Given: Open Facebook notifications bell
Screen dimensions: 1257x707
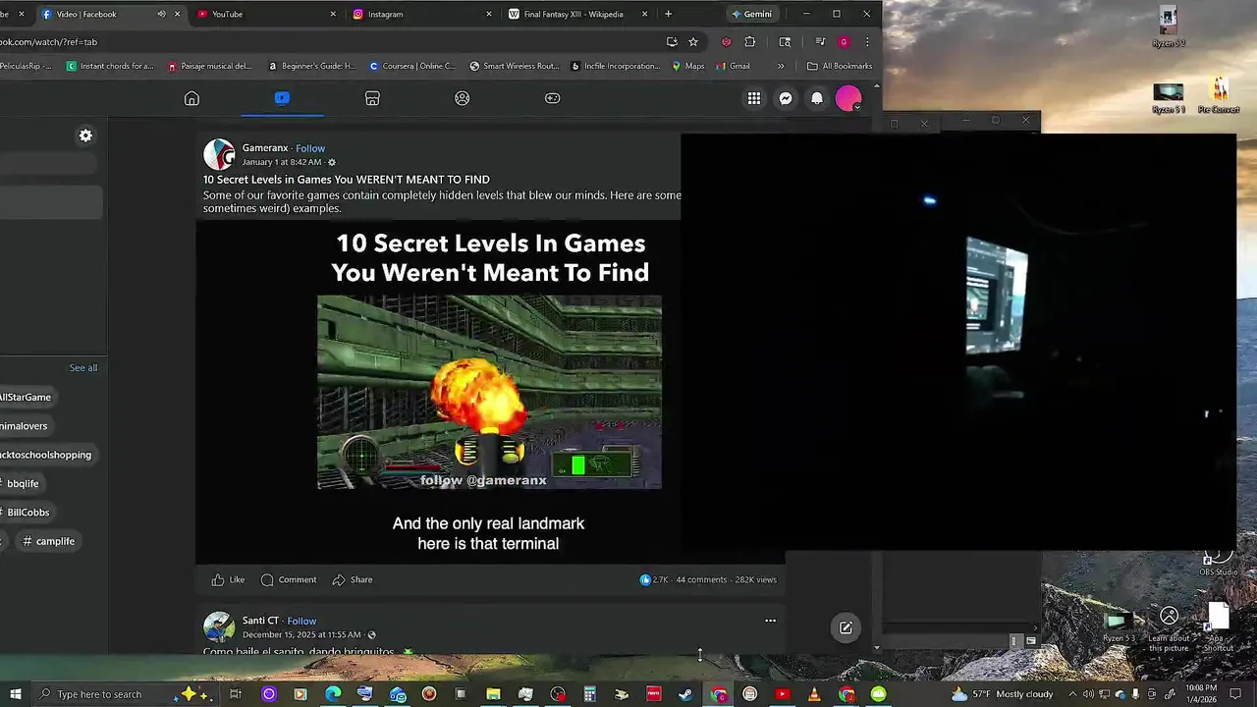Looking at the screenshot, I should tap(817, 98).
